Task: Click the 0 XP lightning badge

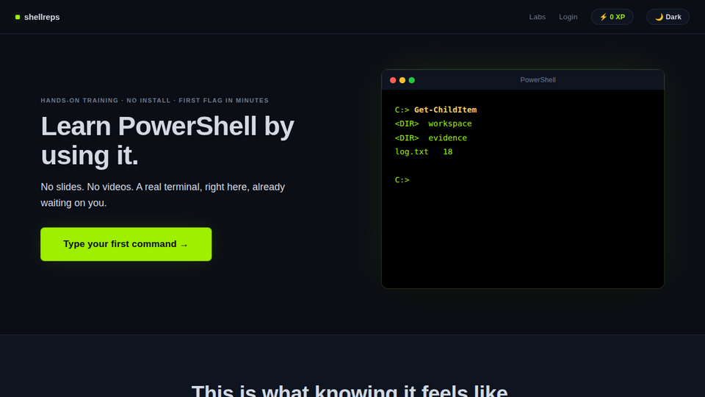Action: [612, 17]
